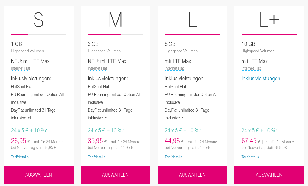Viewport: 308px width, 186px height.
Task: Choose the M tariff via AUSWÄHLEN
Action: [116, 175]
